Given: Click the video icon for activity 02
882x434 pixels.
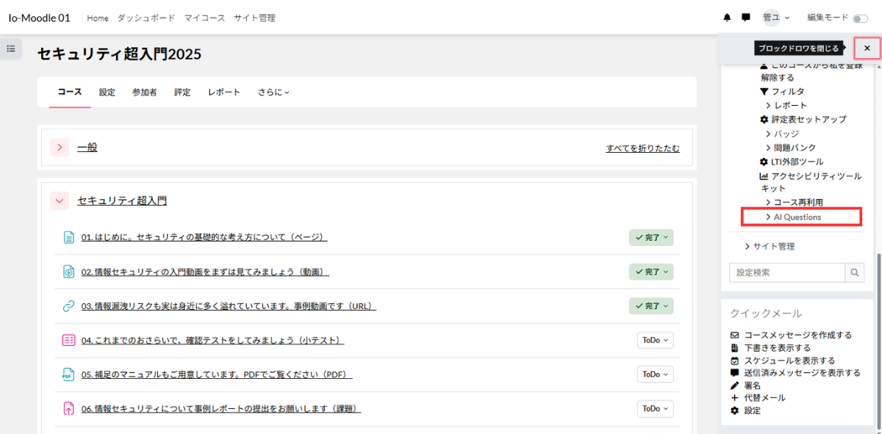Looking at the screenshot, I should pos(68,272).
